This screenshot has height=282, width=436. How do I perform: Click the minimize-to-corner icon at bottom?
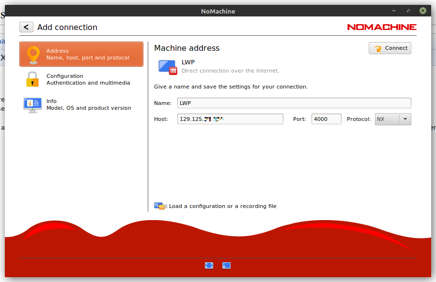[226, 265]
